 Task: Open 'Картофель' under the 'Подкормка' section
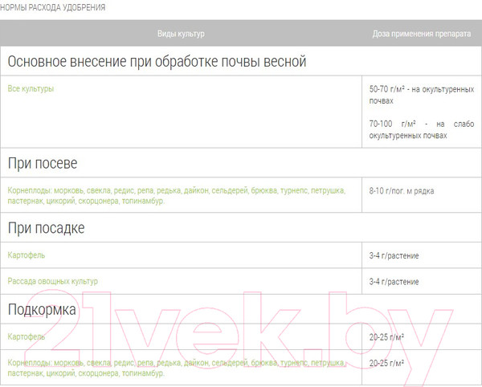click(x=27, y=336)
